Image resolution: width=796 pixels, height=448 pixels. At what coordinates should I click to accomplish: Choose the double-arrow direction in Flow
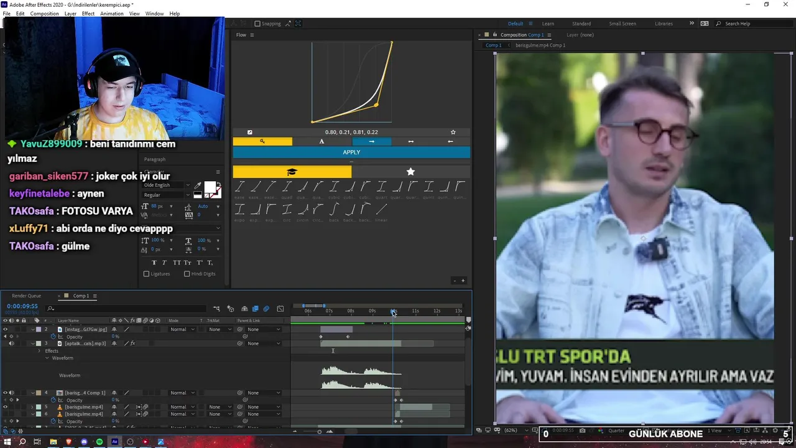410,141
